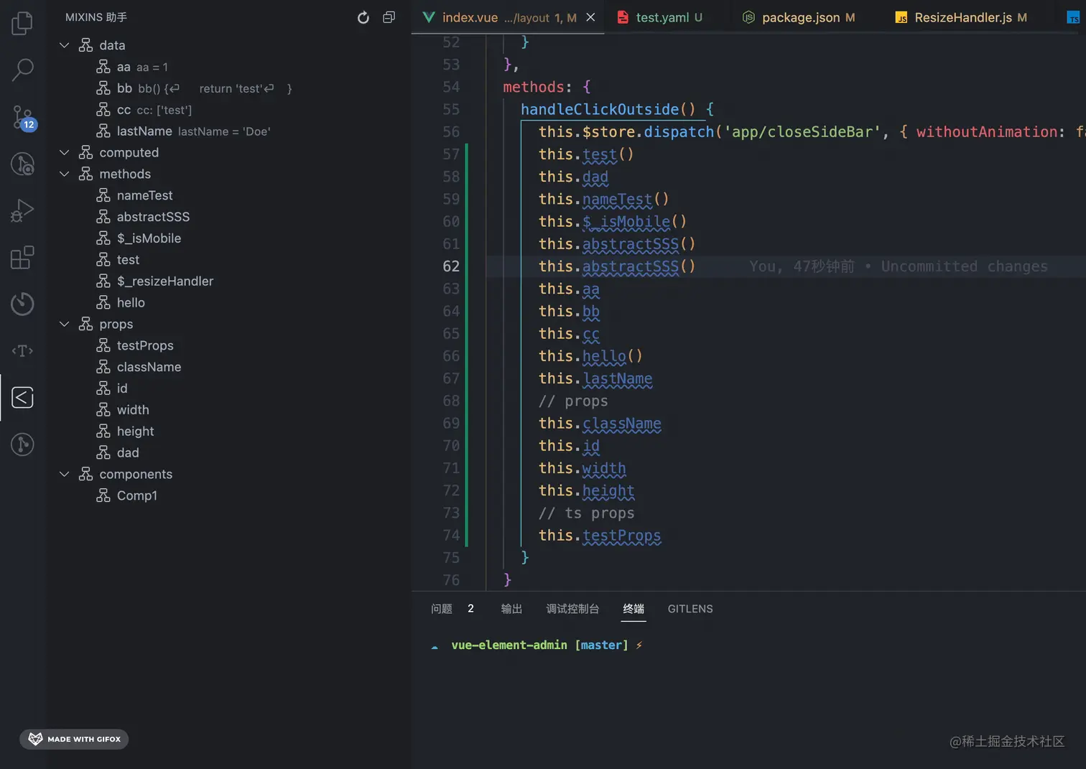
Task: Open the Extensions blocks icon
Action: [22, 257]
